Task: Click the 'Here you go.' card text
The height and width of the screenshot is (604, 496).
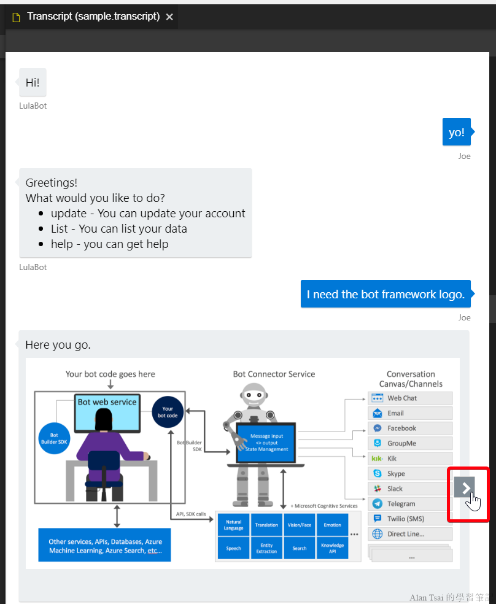Action: (58, 345)
